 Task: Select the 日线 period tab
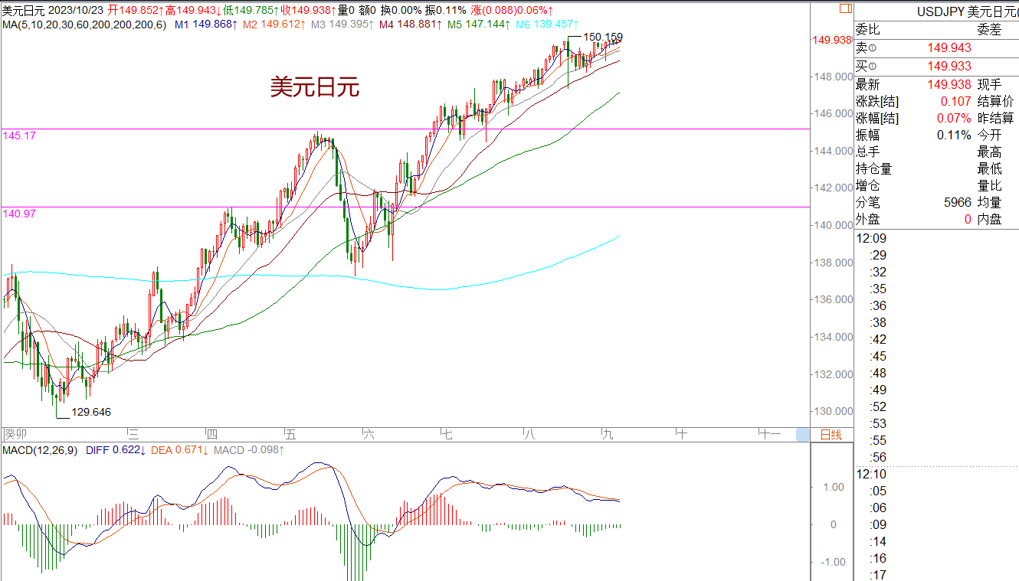point(831,435)
